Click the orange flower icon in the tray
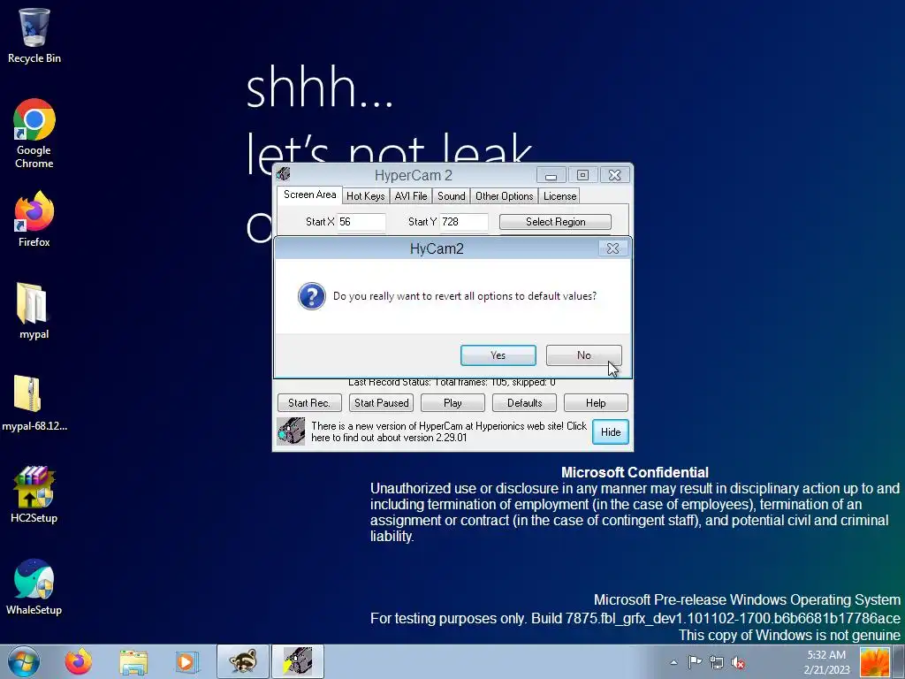 [x=874, y=662]
